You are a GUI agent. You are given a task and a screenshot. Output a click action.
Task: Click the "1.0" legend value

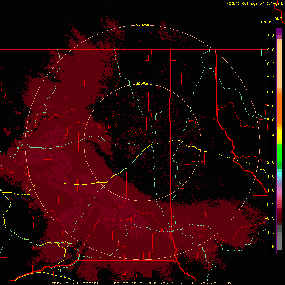click(x=271, y=190)
